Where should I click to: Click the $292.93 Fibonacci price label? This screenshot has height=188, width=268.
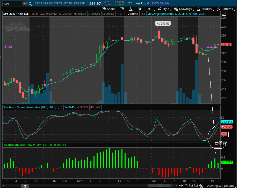tap(212, 47)
